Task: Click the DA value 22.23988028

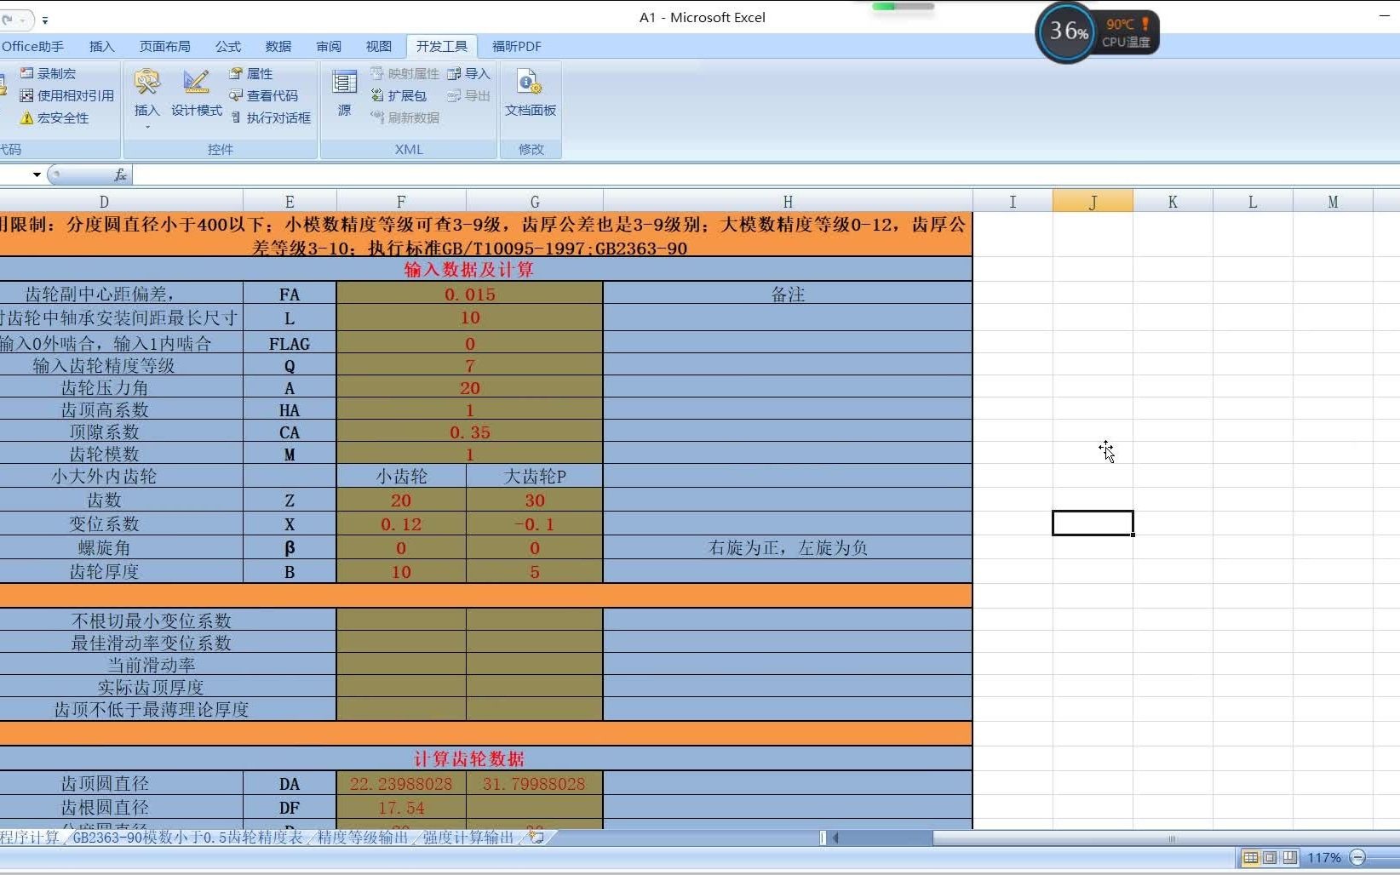Action: point(401,784)
